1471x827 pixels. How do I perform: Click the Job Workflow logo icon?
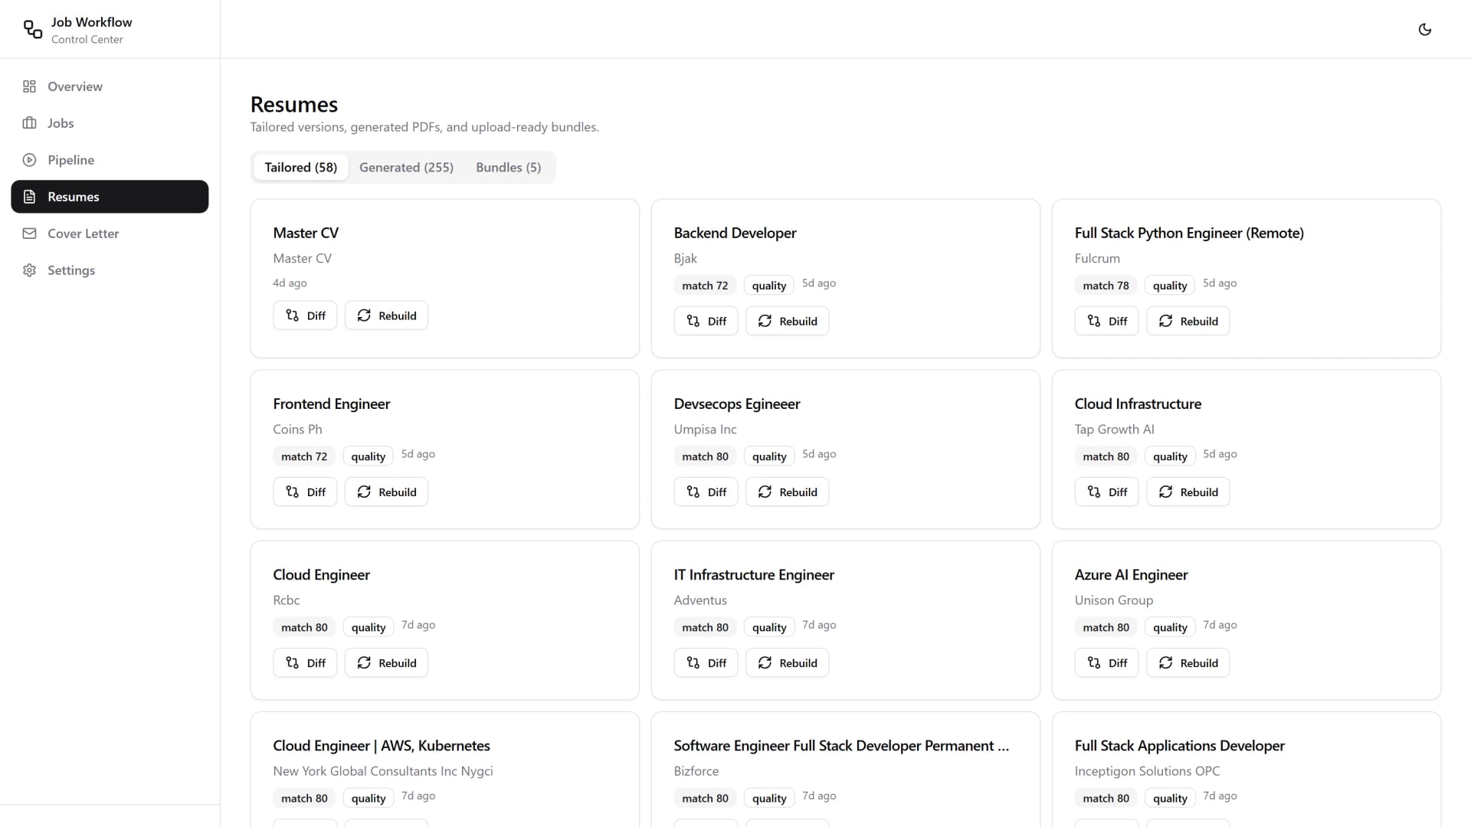[33, 29]
